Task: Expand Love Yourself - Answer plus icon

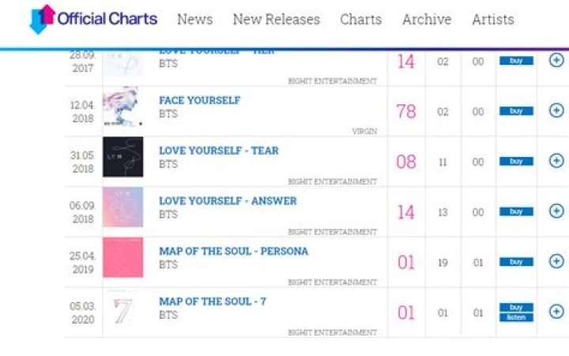Action: click(x=556, y=211)
